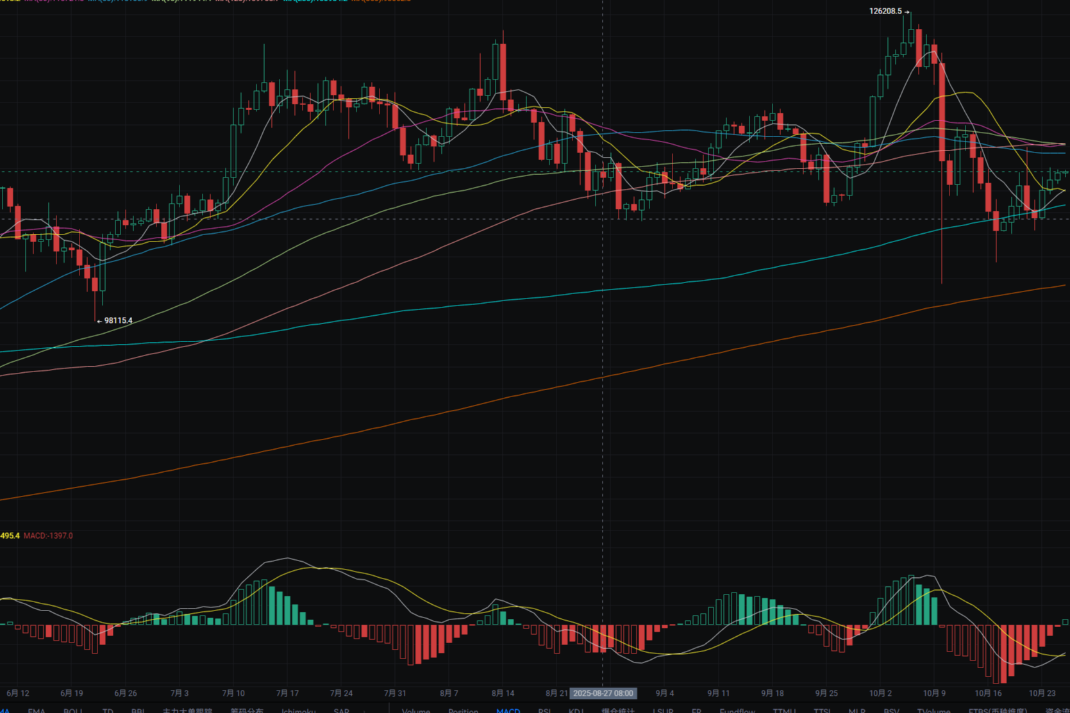
Task: Switch sub-chart to RSI
Action: [544, 710]
